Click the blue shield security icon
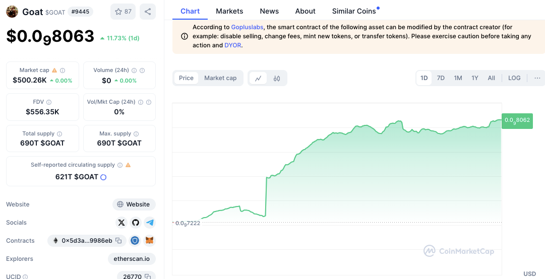 pyautogui.click(x=135, y=241)
